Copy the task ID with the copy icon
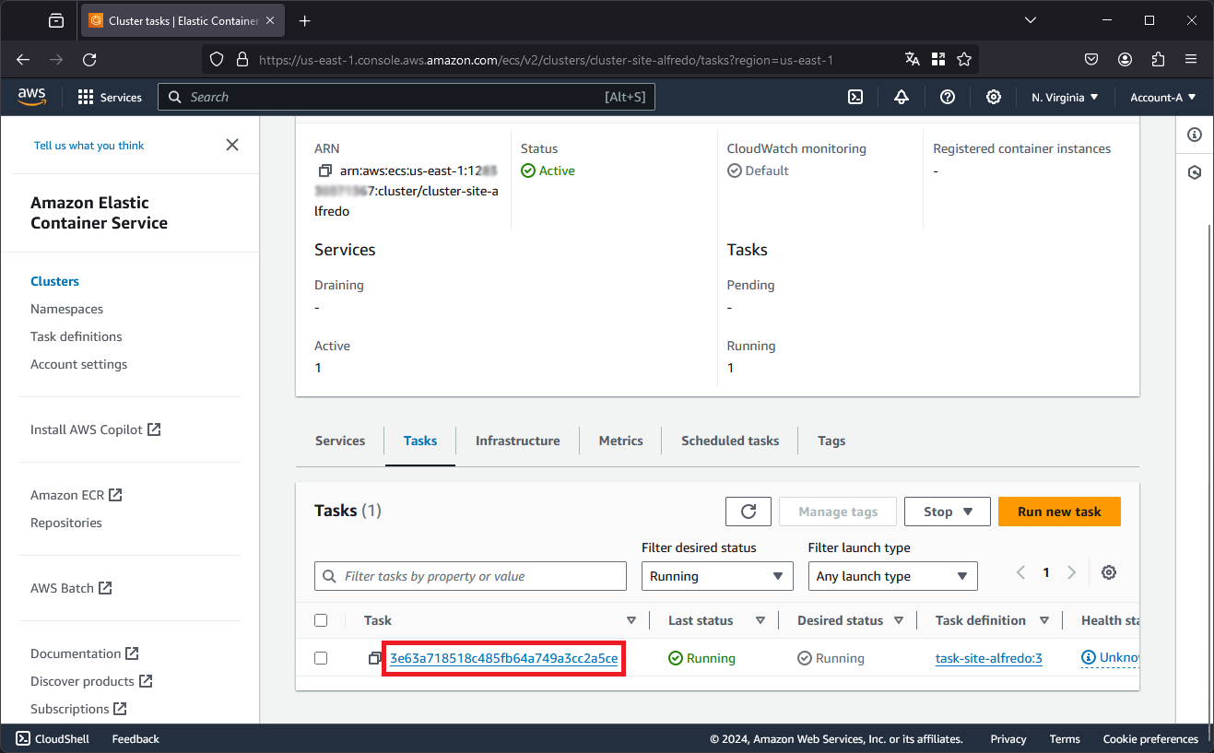The height and width of the screenshot is (753, 1214). coord(375,658)
